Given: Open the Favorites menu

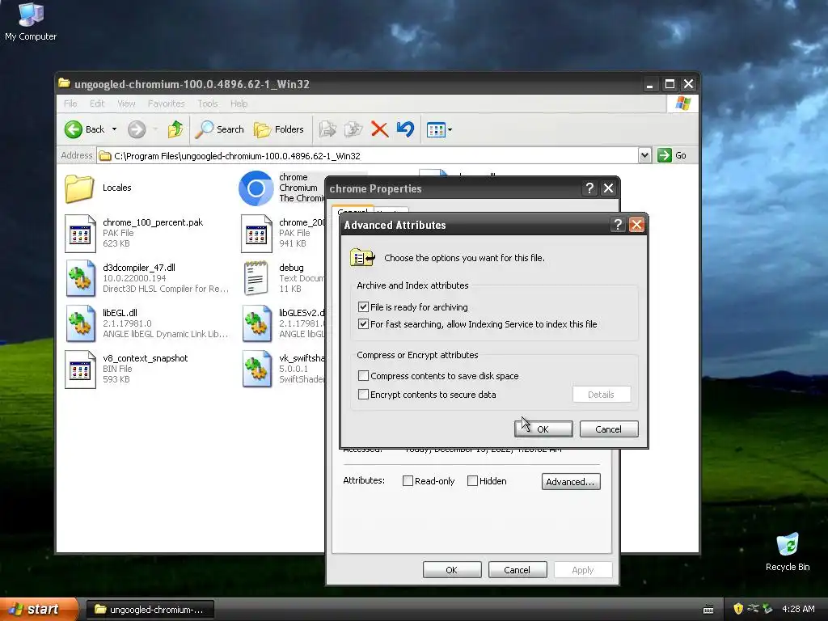Looking at the screenshot, I should (x=167, y=103).
